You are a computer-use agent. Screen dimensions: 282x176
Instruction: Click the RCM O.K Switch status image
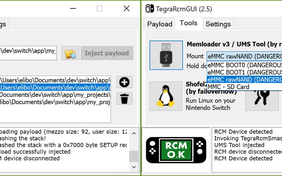176,150
